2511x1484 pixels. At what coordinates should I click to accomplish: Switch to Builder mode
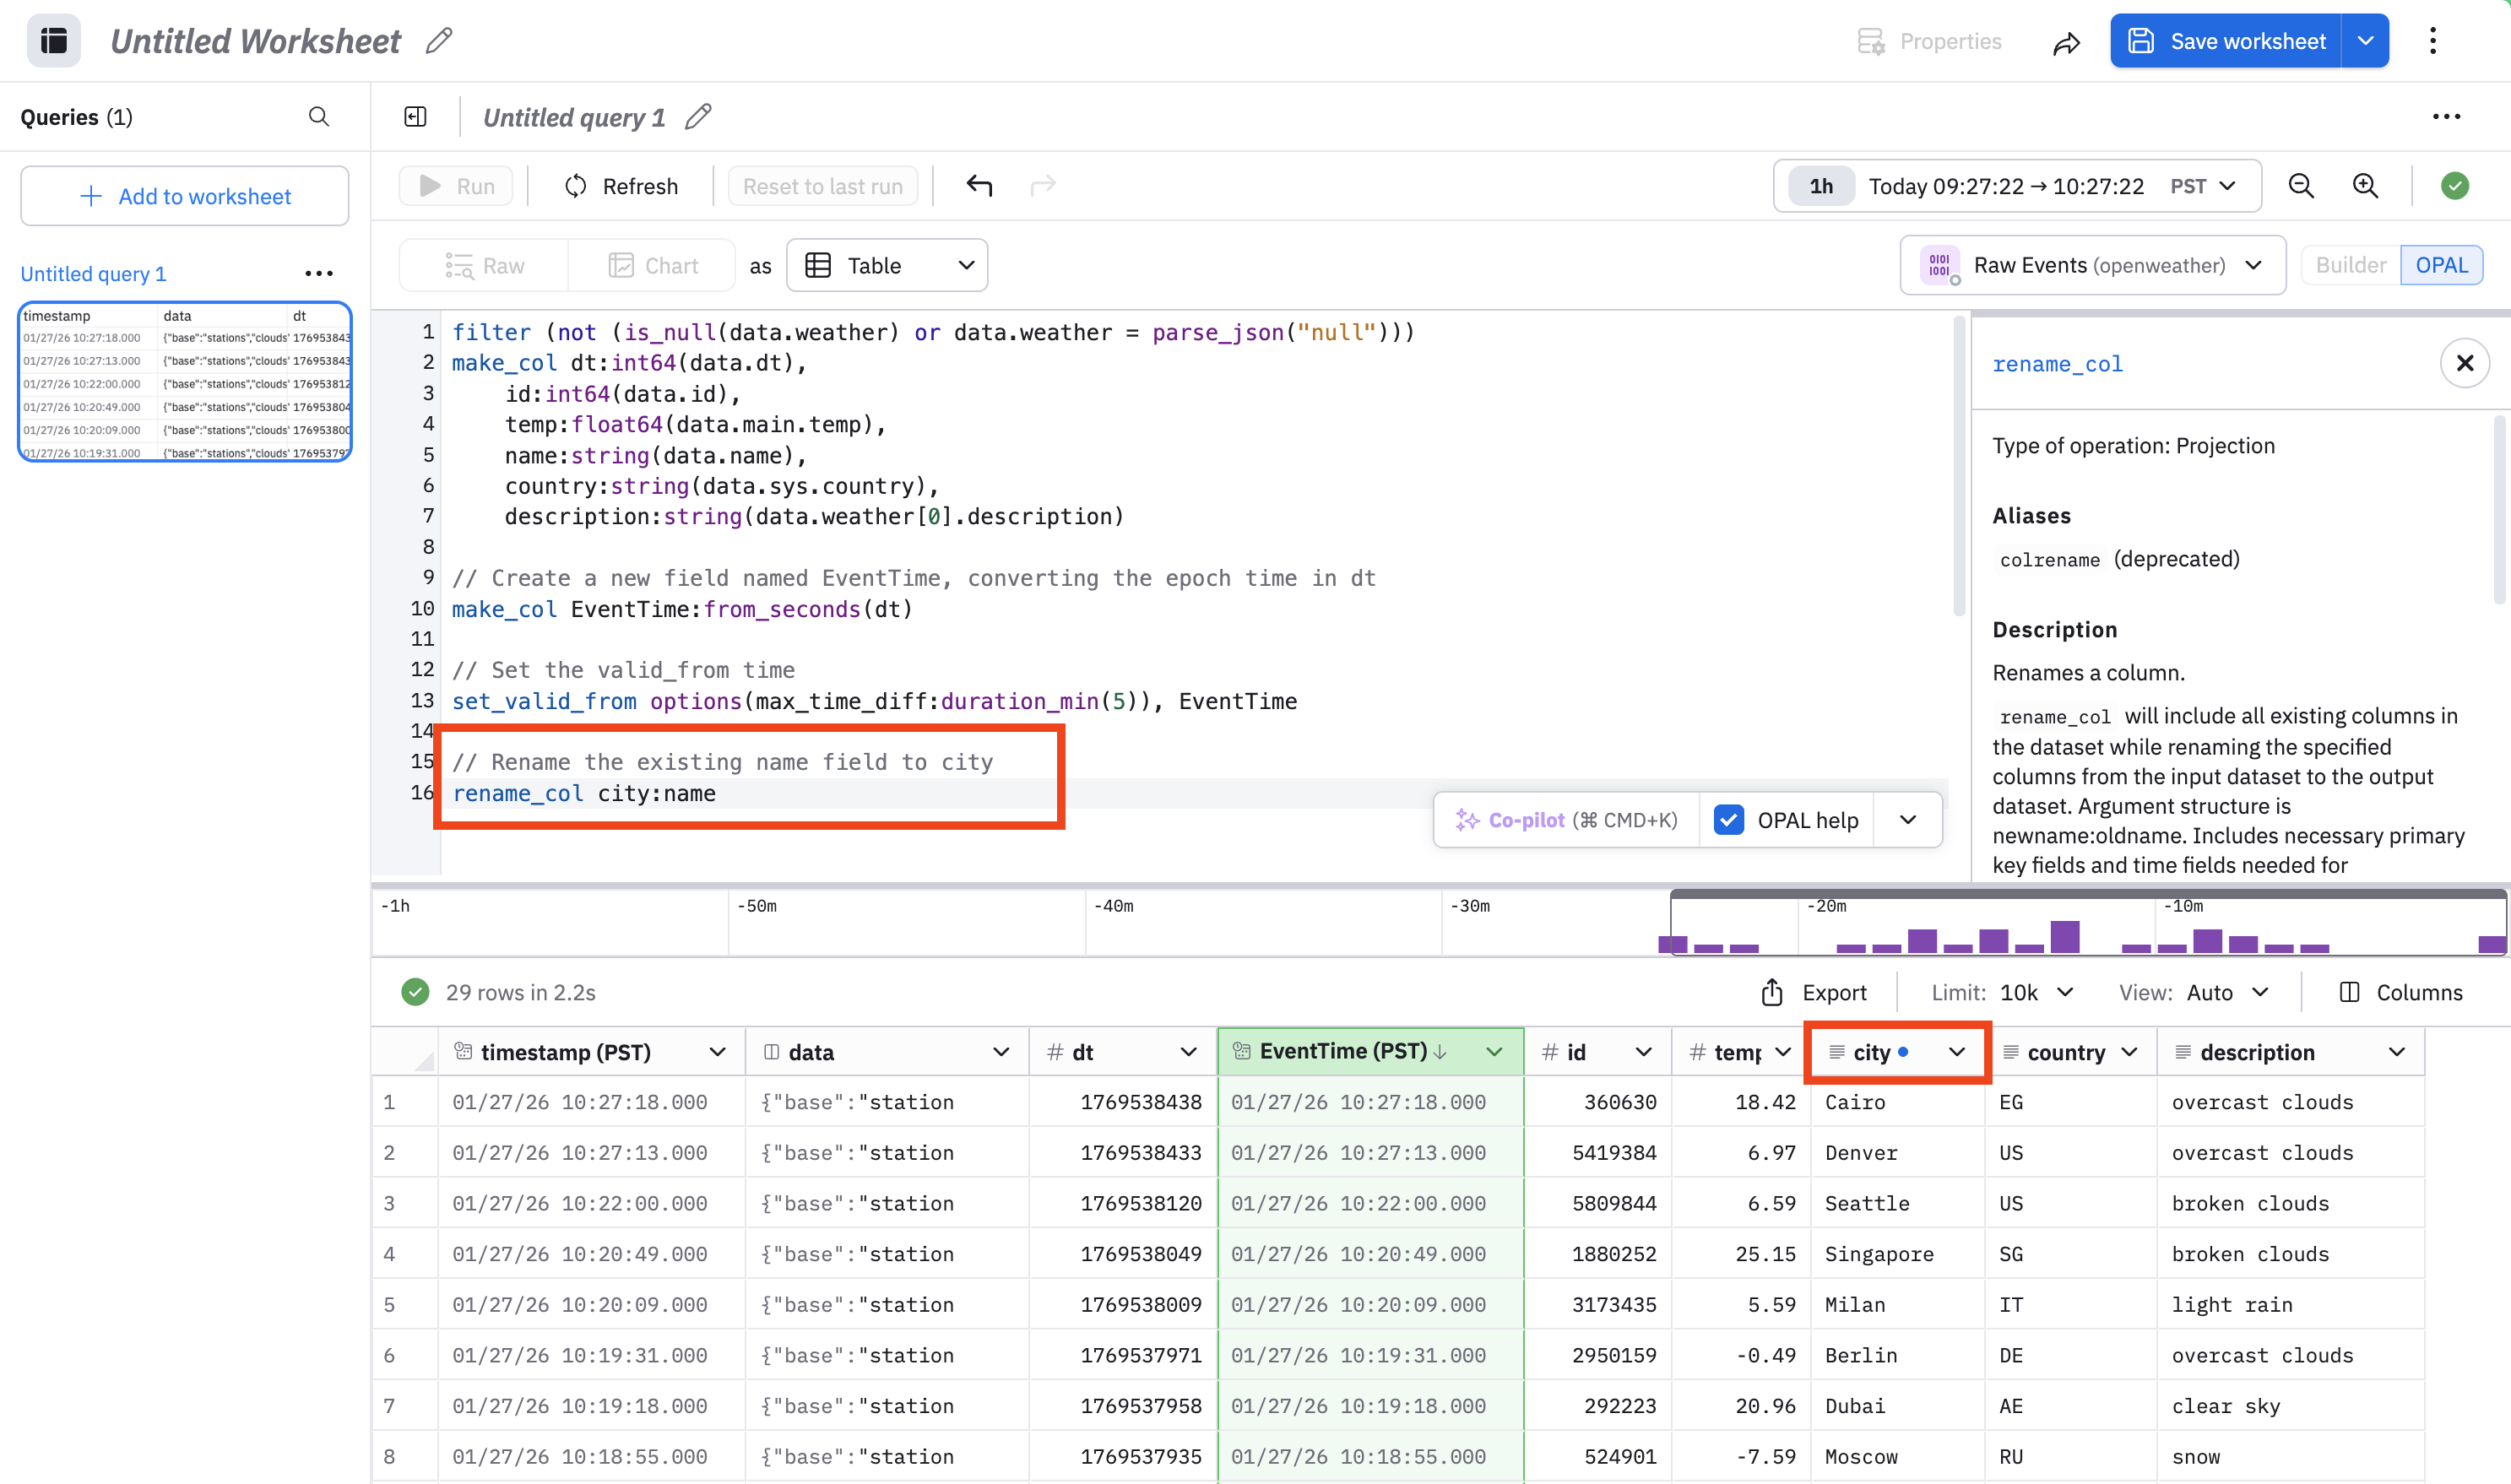pyautogui.click(x=2350, y=265)
